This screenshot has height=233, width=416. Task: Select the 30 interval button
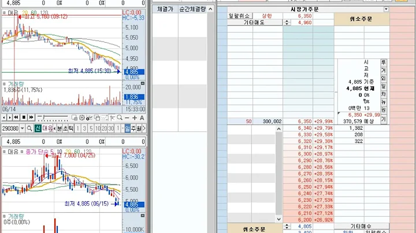click(111, 129)
